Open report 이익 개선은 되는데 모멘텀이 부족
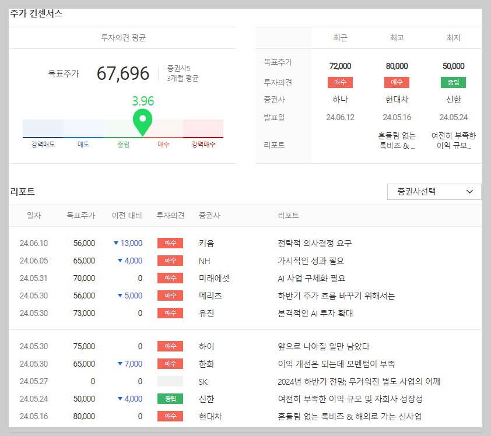491x436 pixels. tap(336, 364)
